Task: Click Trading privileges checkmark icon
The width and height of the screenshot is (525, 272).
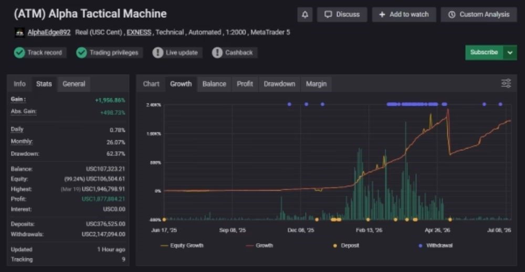Action: point(81,53)
